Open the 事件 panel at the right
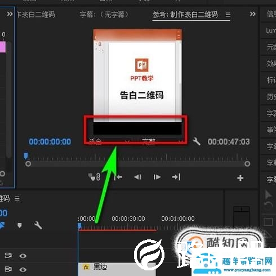276x276 pixels. (271, 130)
